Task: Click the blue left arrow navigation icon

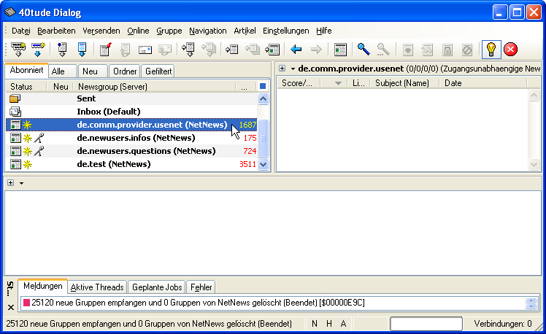Action: (x=296, y=50)
